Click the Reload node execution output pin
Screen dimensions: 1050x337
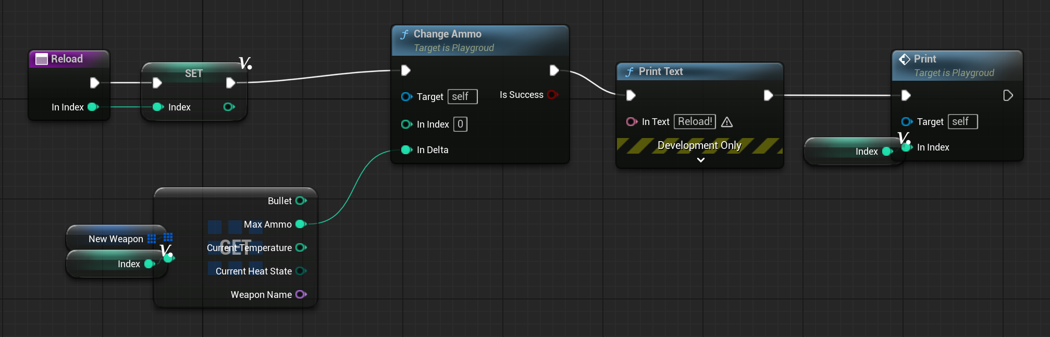pos(94,82)
